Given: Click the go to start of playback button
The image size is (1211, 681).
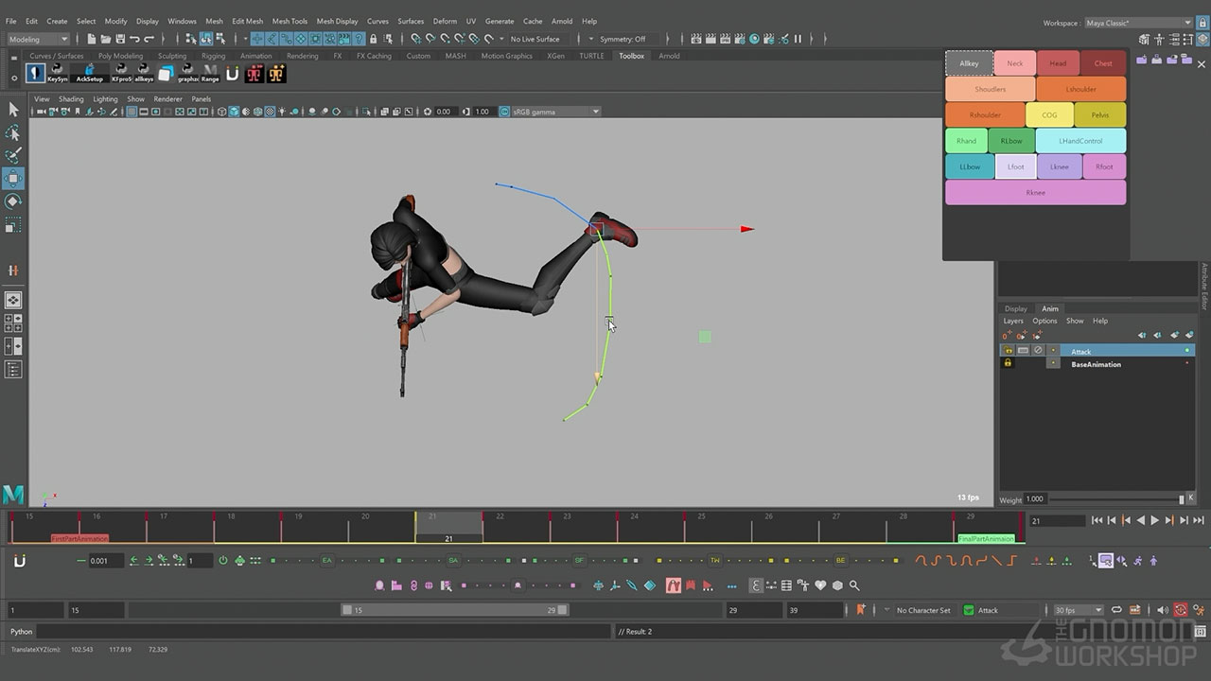Looking at the screenshot, I should (x=1097, y=520).
